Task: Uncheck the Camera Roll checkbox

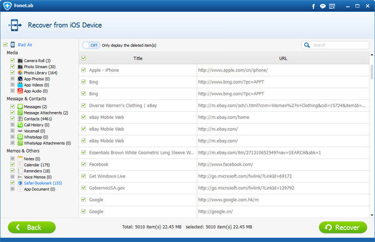Action: [x=12, y=60]
